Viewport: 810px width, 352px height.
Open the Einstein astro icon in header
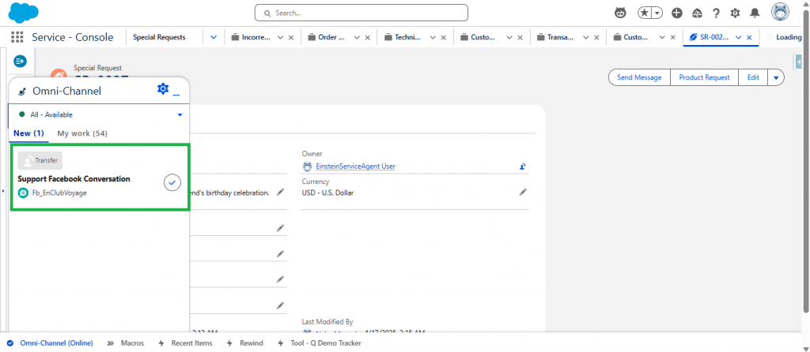coord(620,13)
